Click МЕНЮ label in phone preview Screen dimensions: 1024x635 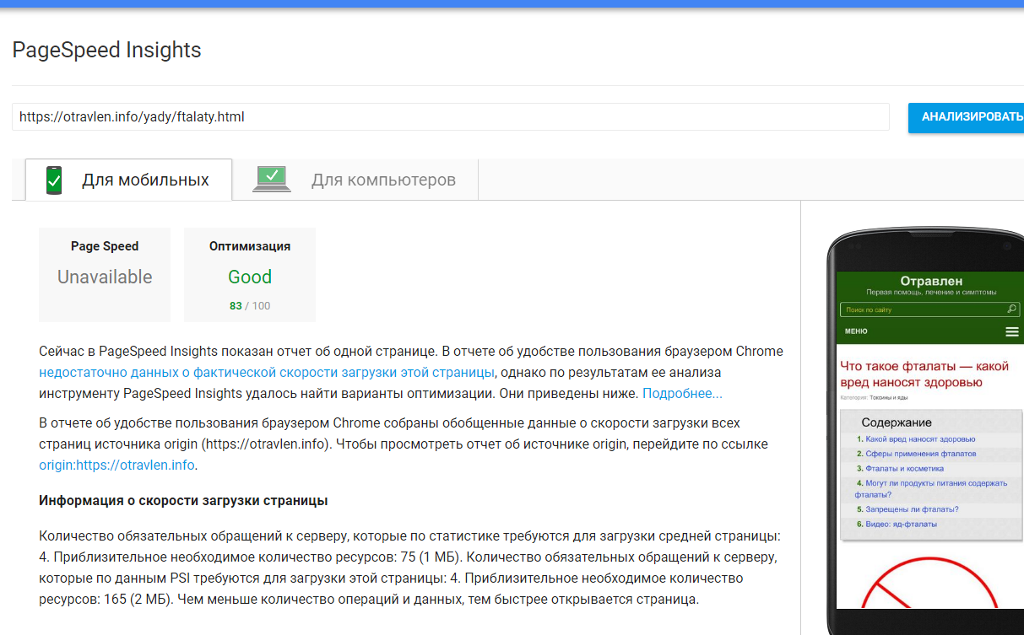pyautogui.click(x=856, y=331)
